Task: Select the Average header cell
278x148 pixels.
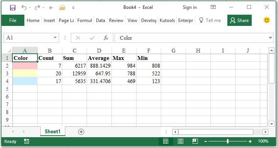Action: (x=99, y=58)
